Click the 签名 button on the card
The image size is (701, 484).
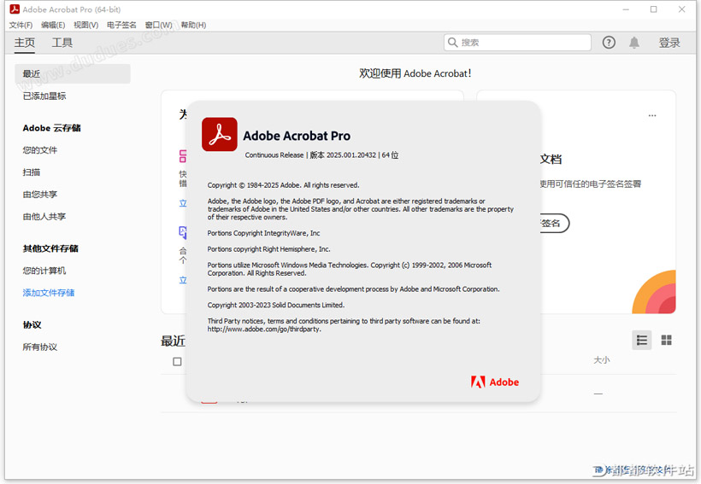pos(553,224)
